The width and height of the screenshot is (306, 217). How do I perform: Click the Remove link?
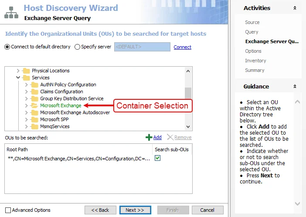[183, 137]
